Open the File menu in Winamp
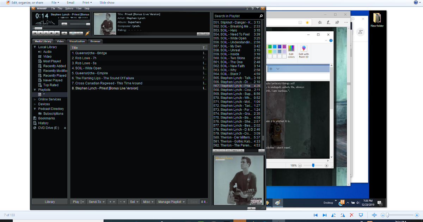Viewport: 423px width, 222px height. coord(53,8)
